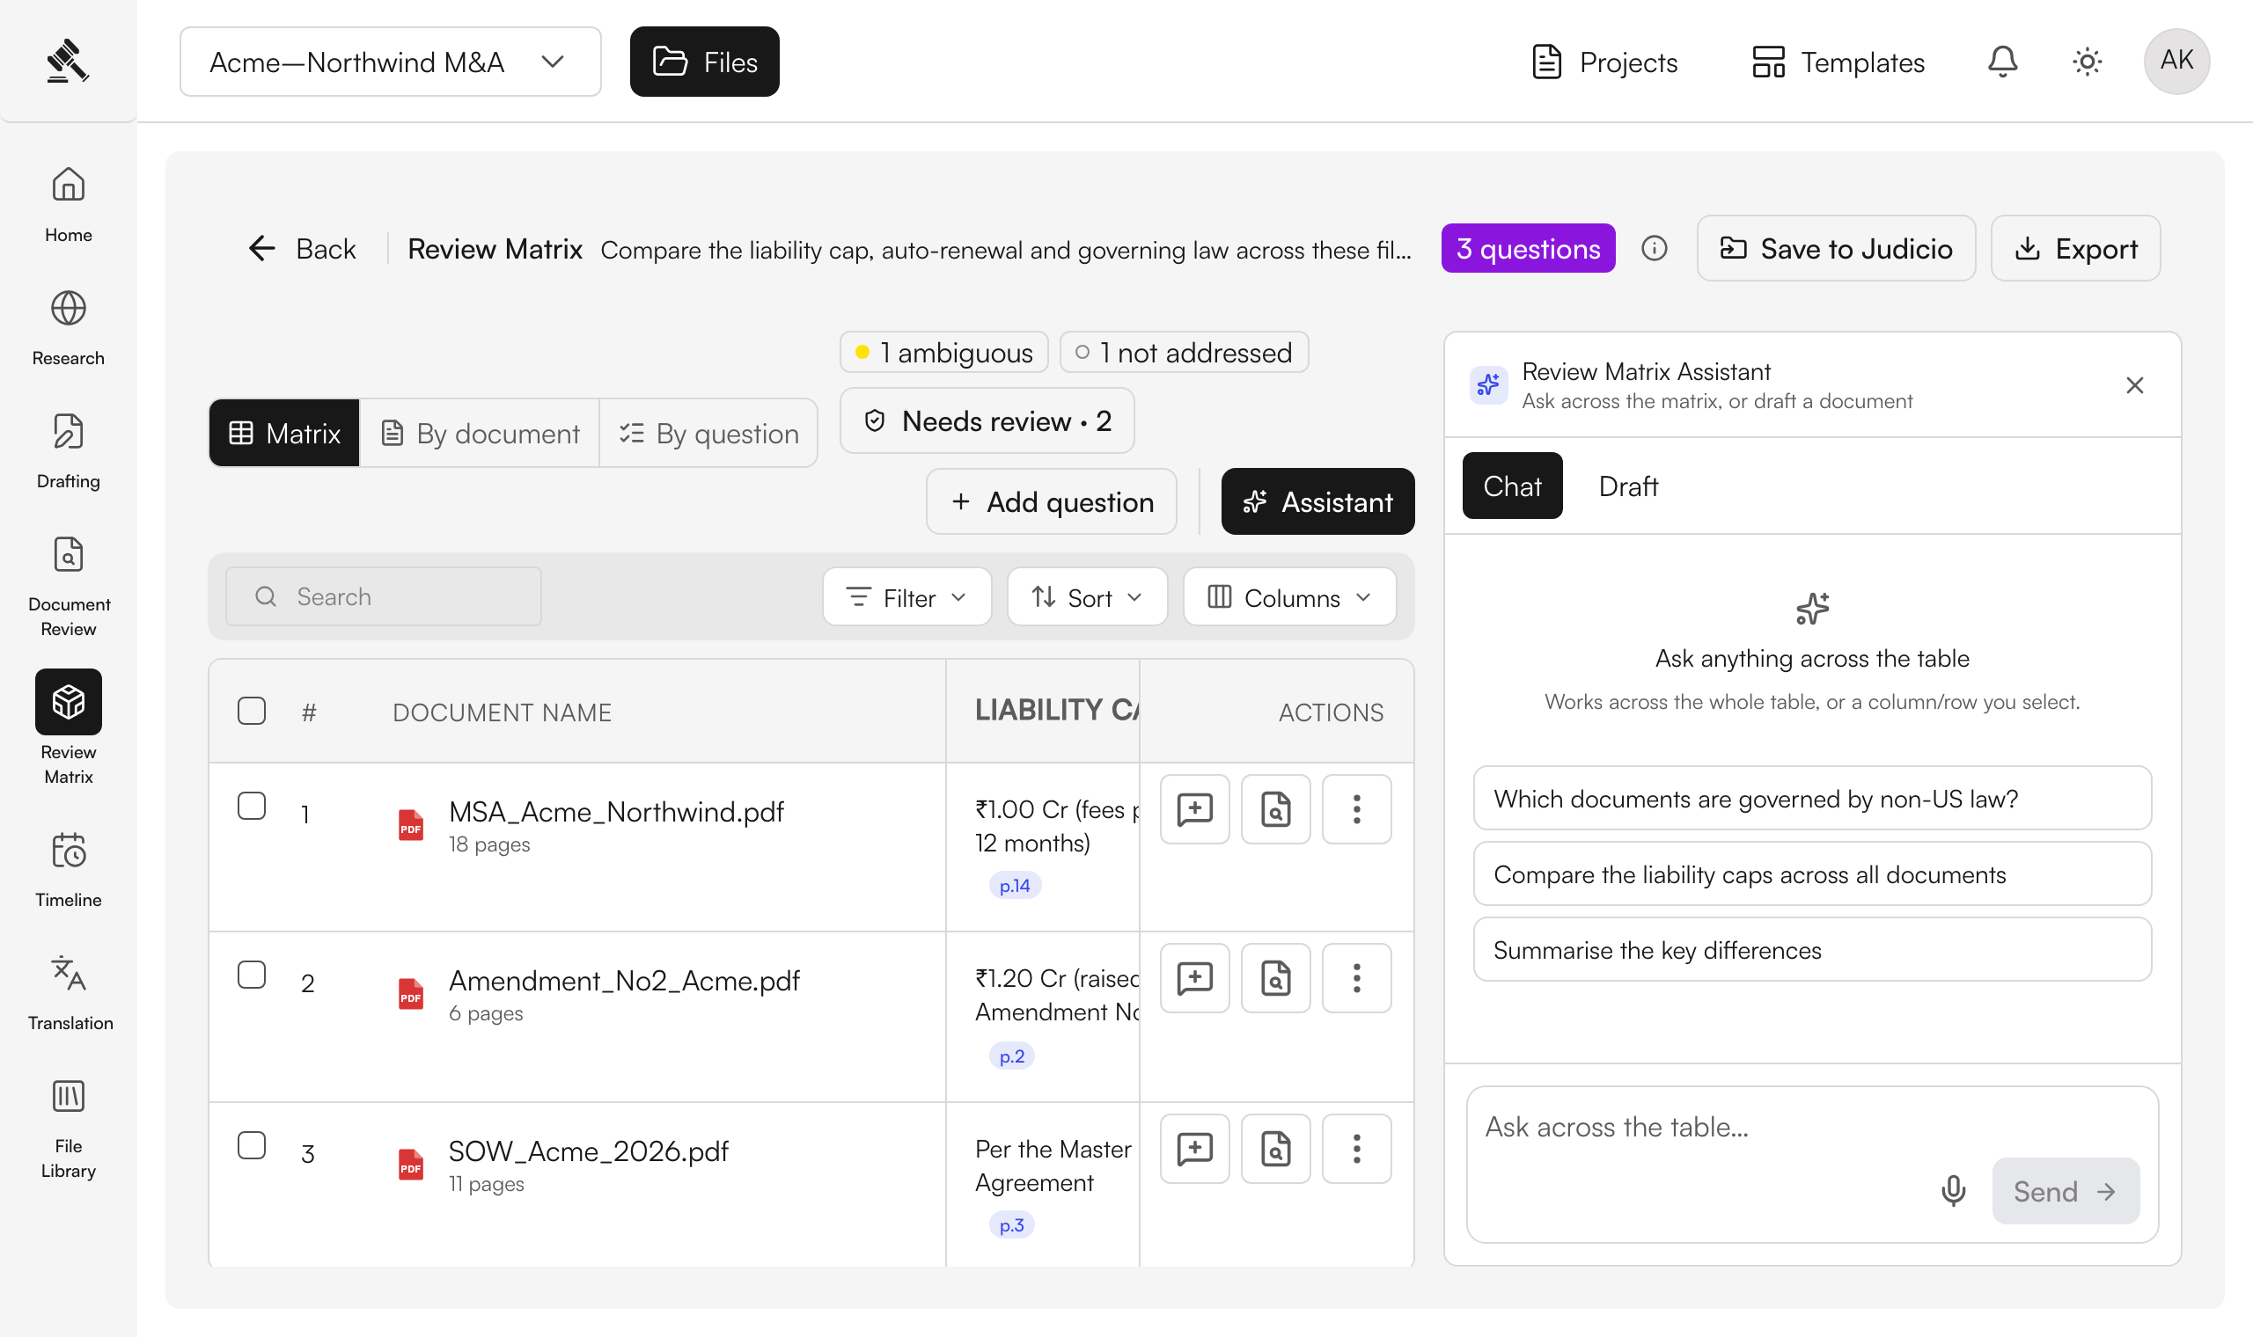2253x1337 pixels.
Task: Open p.14 citation in MSA row
Action: [1015, 887]
